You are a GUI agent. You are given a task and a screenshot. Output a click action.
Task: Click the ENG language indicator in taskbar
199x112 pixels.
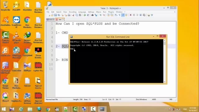click(x=185, y=109)
